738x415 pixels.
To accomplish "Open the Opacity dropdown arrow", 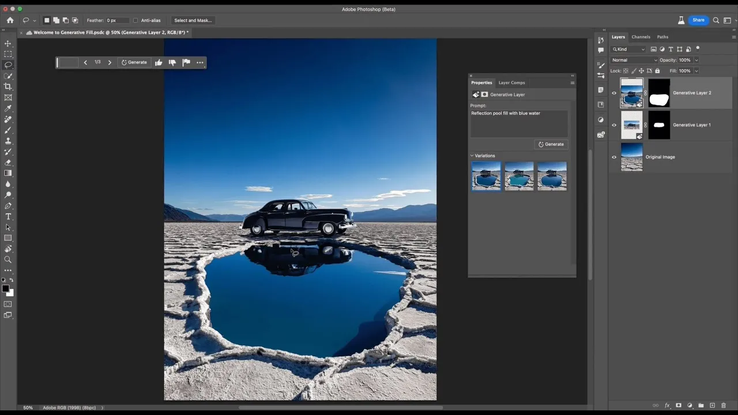I will coord(696,60).
